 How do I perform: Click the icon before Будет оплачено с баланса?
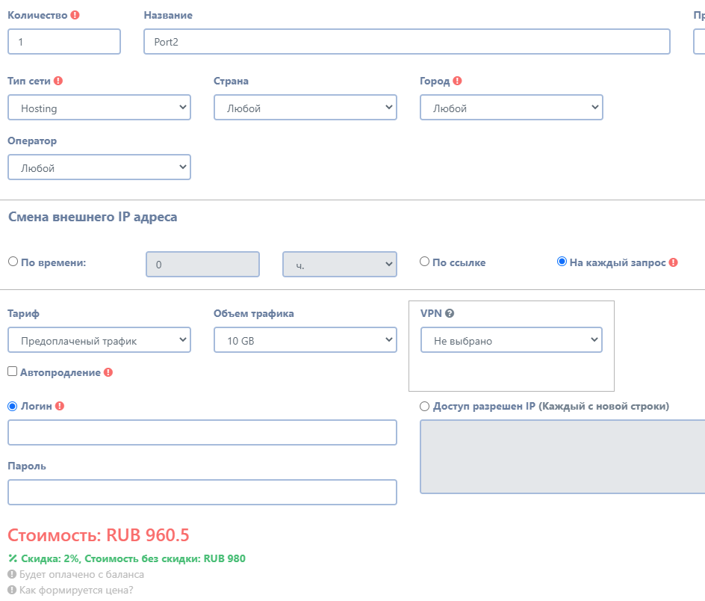coord(12,575)
